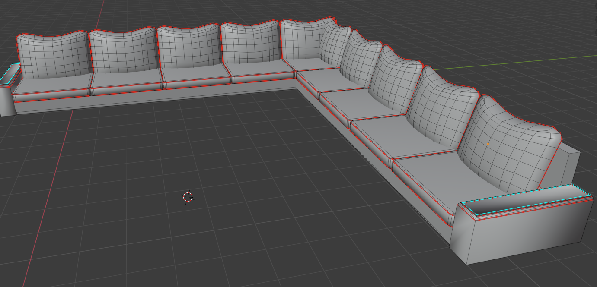
Task: Click the 3D cursor on the grid floor
Action: pyautogui.click(x=188, y=197)
